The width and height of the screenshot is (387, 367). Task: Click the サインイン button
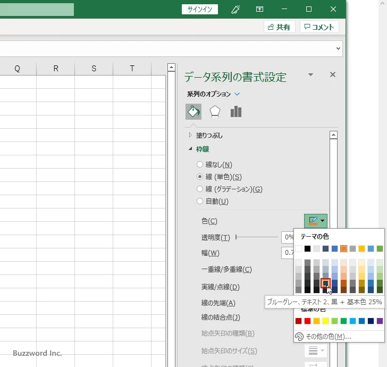coord(200,10)
